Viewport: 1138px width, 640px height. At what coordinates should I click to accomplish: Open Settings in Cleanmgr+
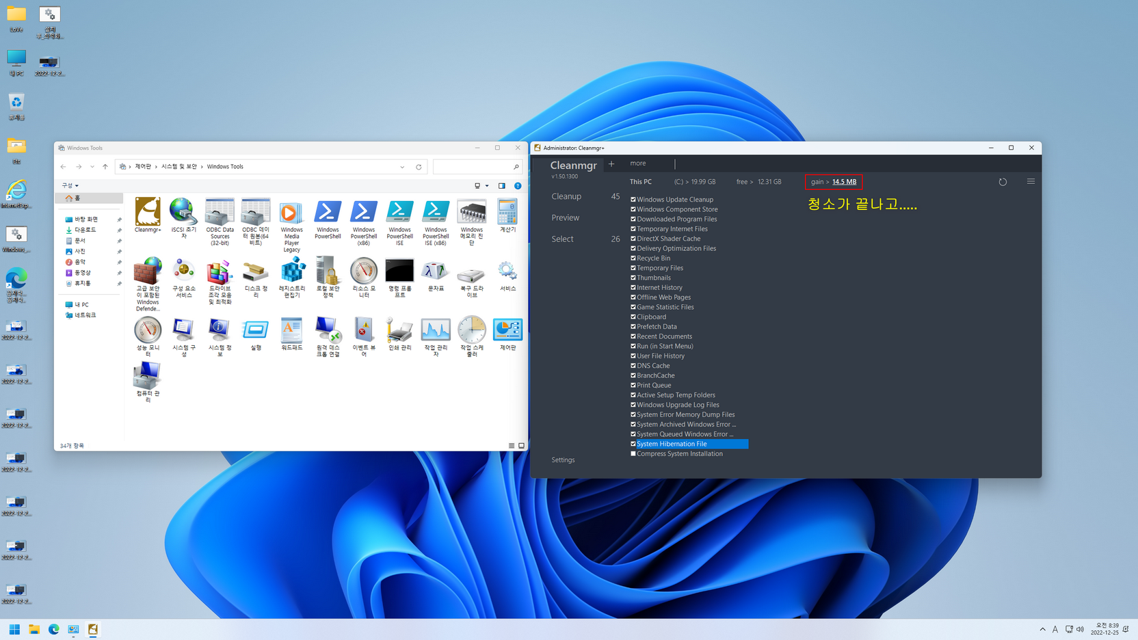[x=563, y=460]
